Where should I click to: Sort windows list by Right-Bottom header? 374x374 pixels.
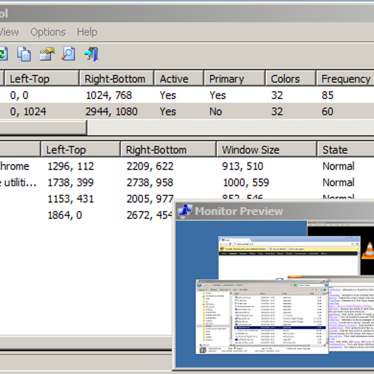coord(168,149)
